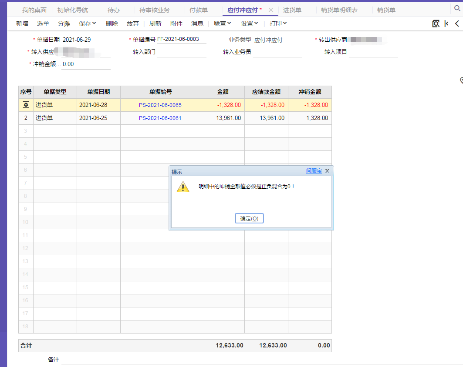Close the 提示 dialog with the X
463x367 pixels.
point(327,171)
